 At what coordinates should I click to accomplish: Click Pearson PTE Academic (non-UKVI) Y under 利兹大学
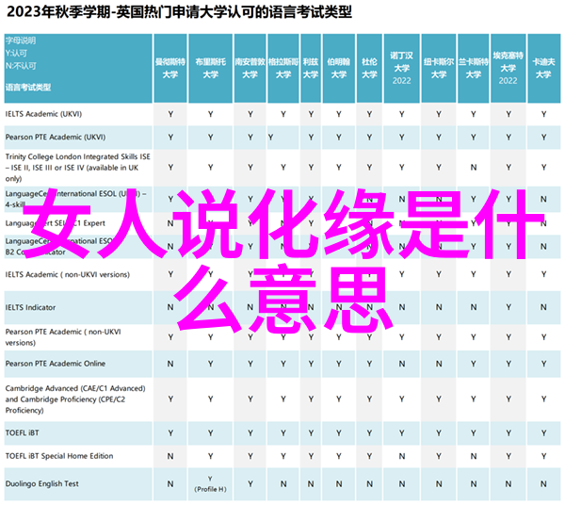pyautogui.click(x=311, y=337)
